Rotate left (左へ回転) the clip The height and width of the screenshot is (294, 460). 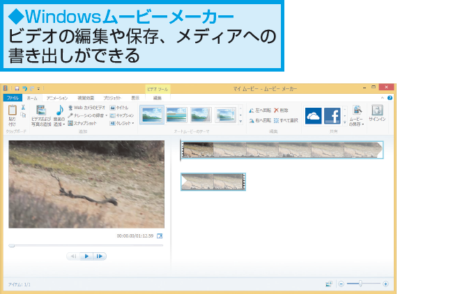pyautogui.click(x=260, y=111)
